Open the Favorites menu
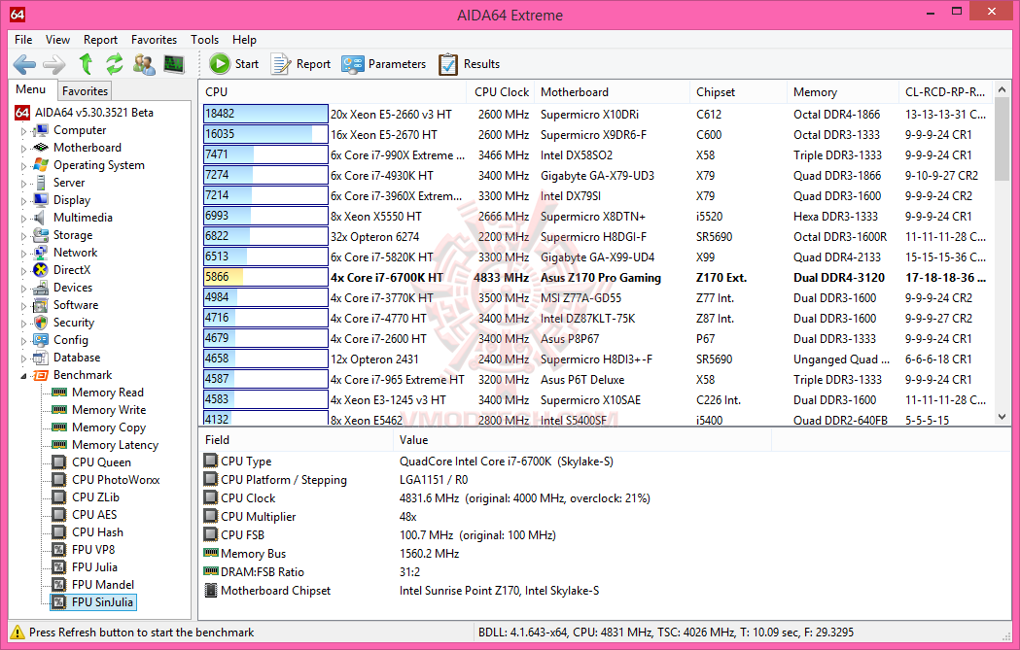The height and width of the screenshot is (650, 1020). click(x=154, y=40)
